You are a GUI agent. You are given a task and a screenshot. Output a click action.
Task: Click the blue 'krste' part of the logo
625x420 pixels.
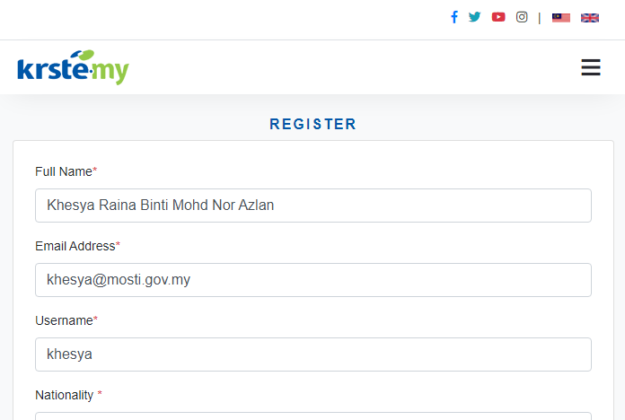click(x=53, y=67)
